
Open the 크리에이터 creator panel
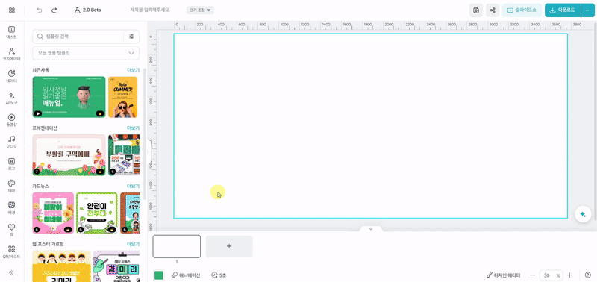point(12,54)
